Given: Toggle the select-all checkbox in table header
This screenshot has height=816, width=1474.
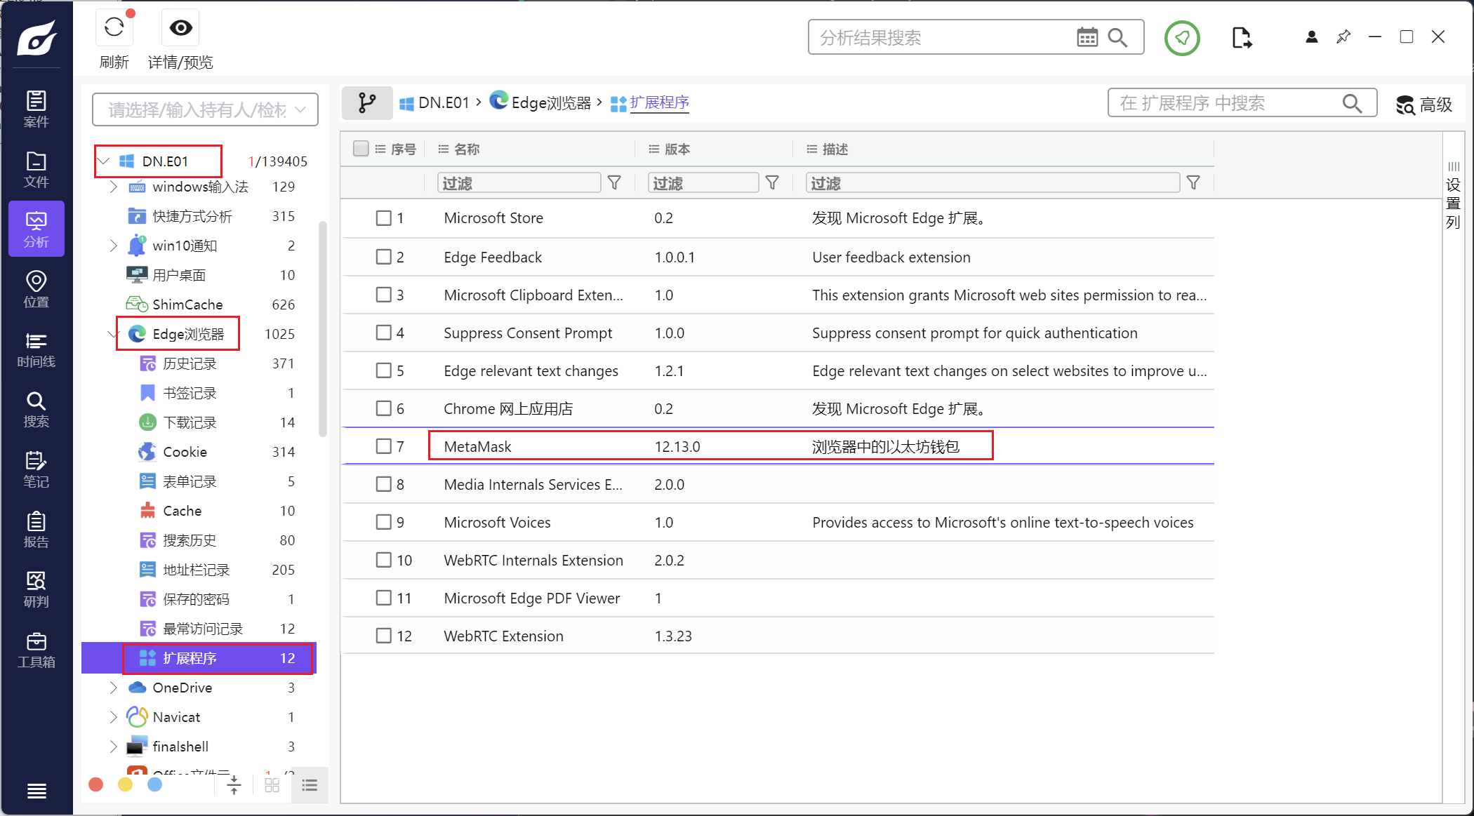Looking at the screenshot, I should click(x=361, y=149).
